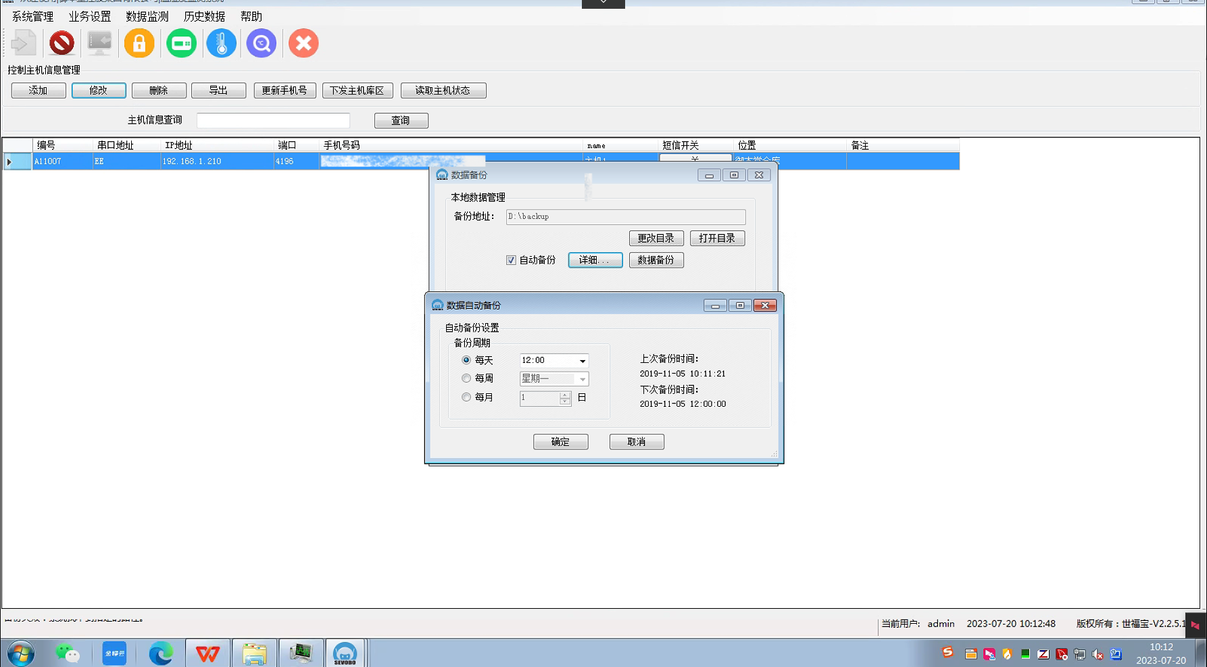Open the 星期一 weekday dropdown
This screenshot has width=1207, height=667.
pos(582,379)
